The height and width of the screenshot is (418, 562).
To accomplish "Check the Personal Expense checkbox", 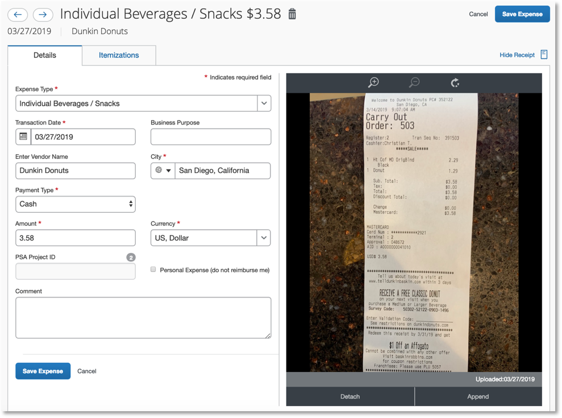I will [x=153, y=270].
